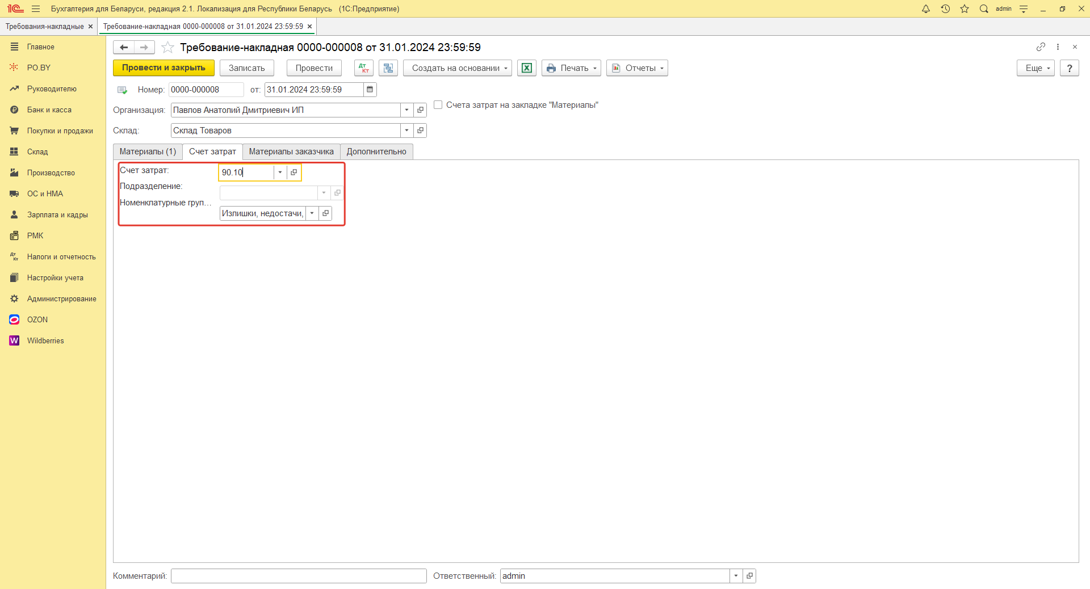Expand Счет затрат account dropdown
This screenshot has height=589, width=1090.
point(280,172)
